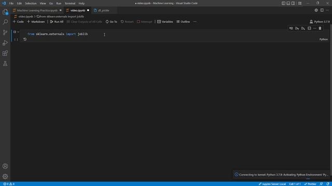Switch to the dt_pickle tab

tap(103, 10)
